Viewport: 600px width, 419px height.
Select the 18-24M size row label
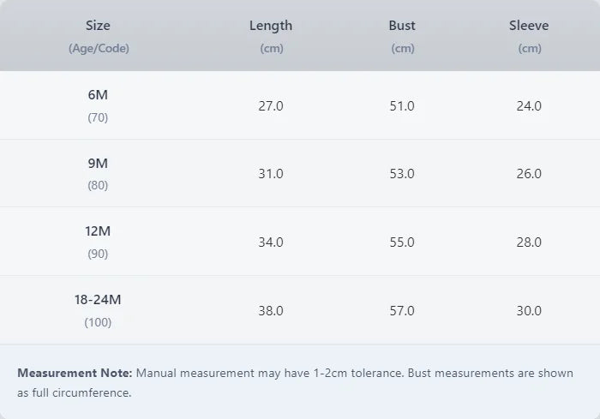98,300
